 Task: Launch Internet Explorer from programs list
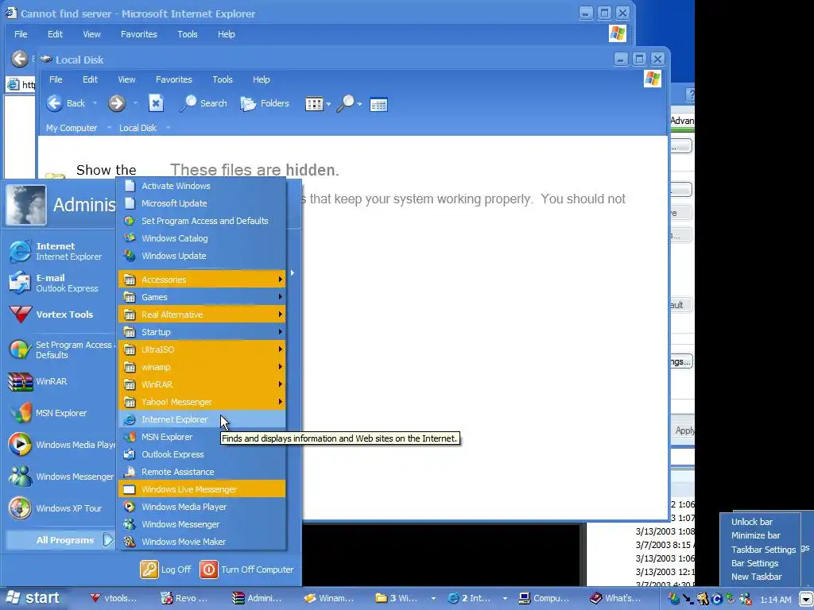202,419
